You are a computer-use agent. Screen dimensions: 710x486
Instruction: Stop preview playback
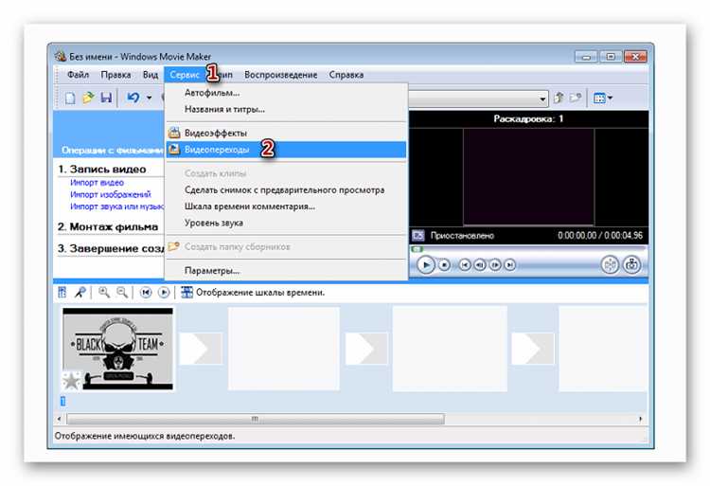pyautogui.click(x=445, y=265)
